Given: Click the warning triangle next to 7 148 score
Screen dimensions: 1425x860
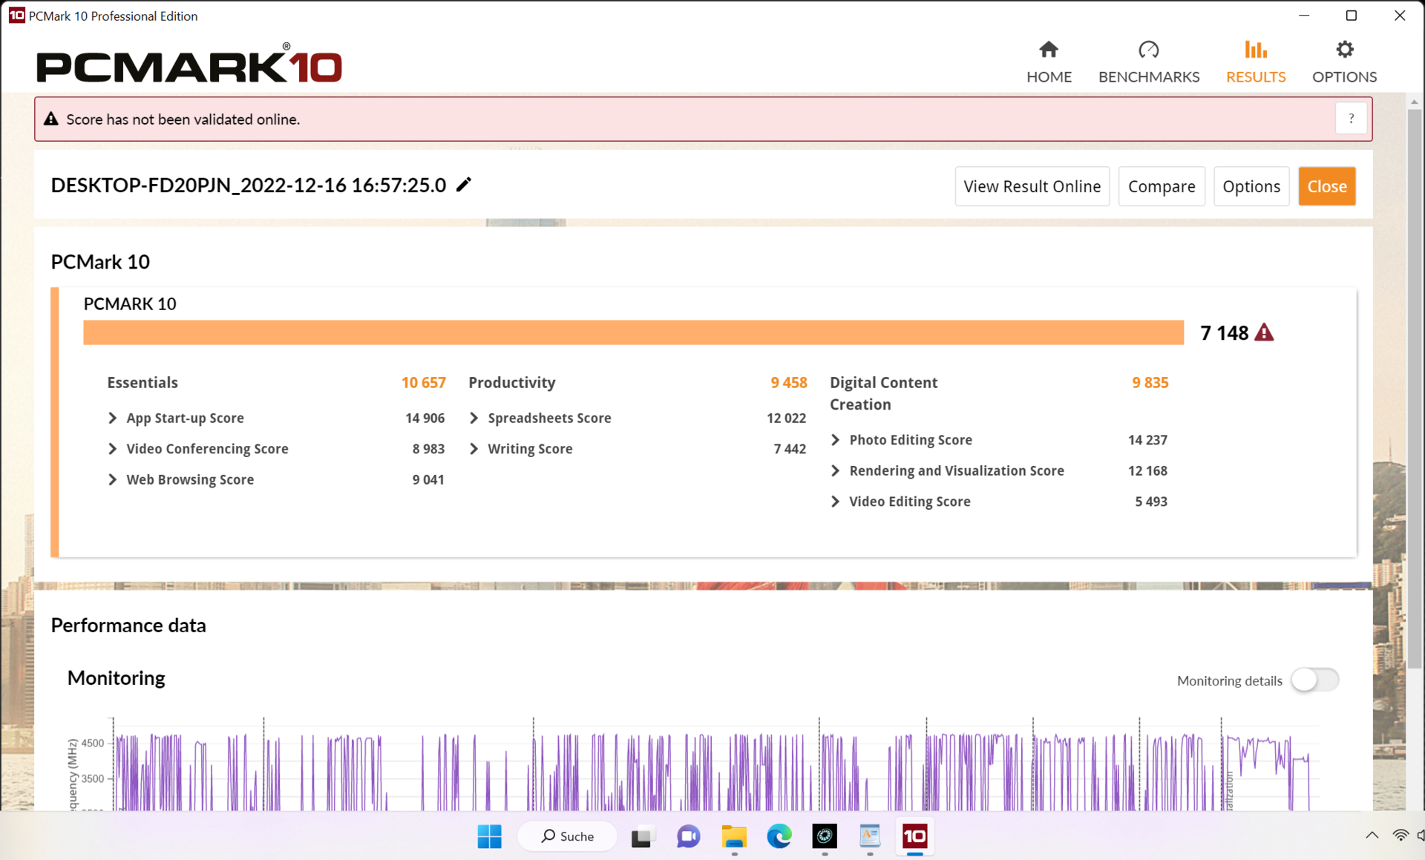Looking at the screenshot, I should [x=1264, y=332].
